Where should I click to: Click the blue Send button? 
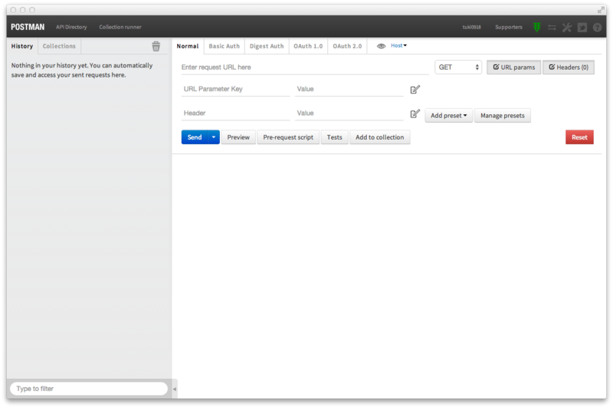195,137
